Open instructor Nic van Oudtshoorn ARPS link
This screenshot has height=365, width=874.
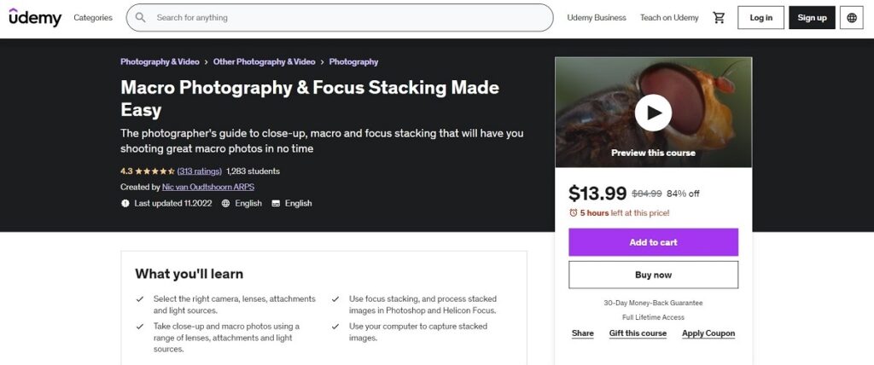[x=208, y=188]
